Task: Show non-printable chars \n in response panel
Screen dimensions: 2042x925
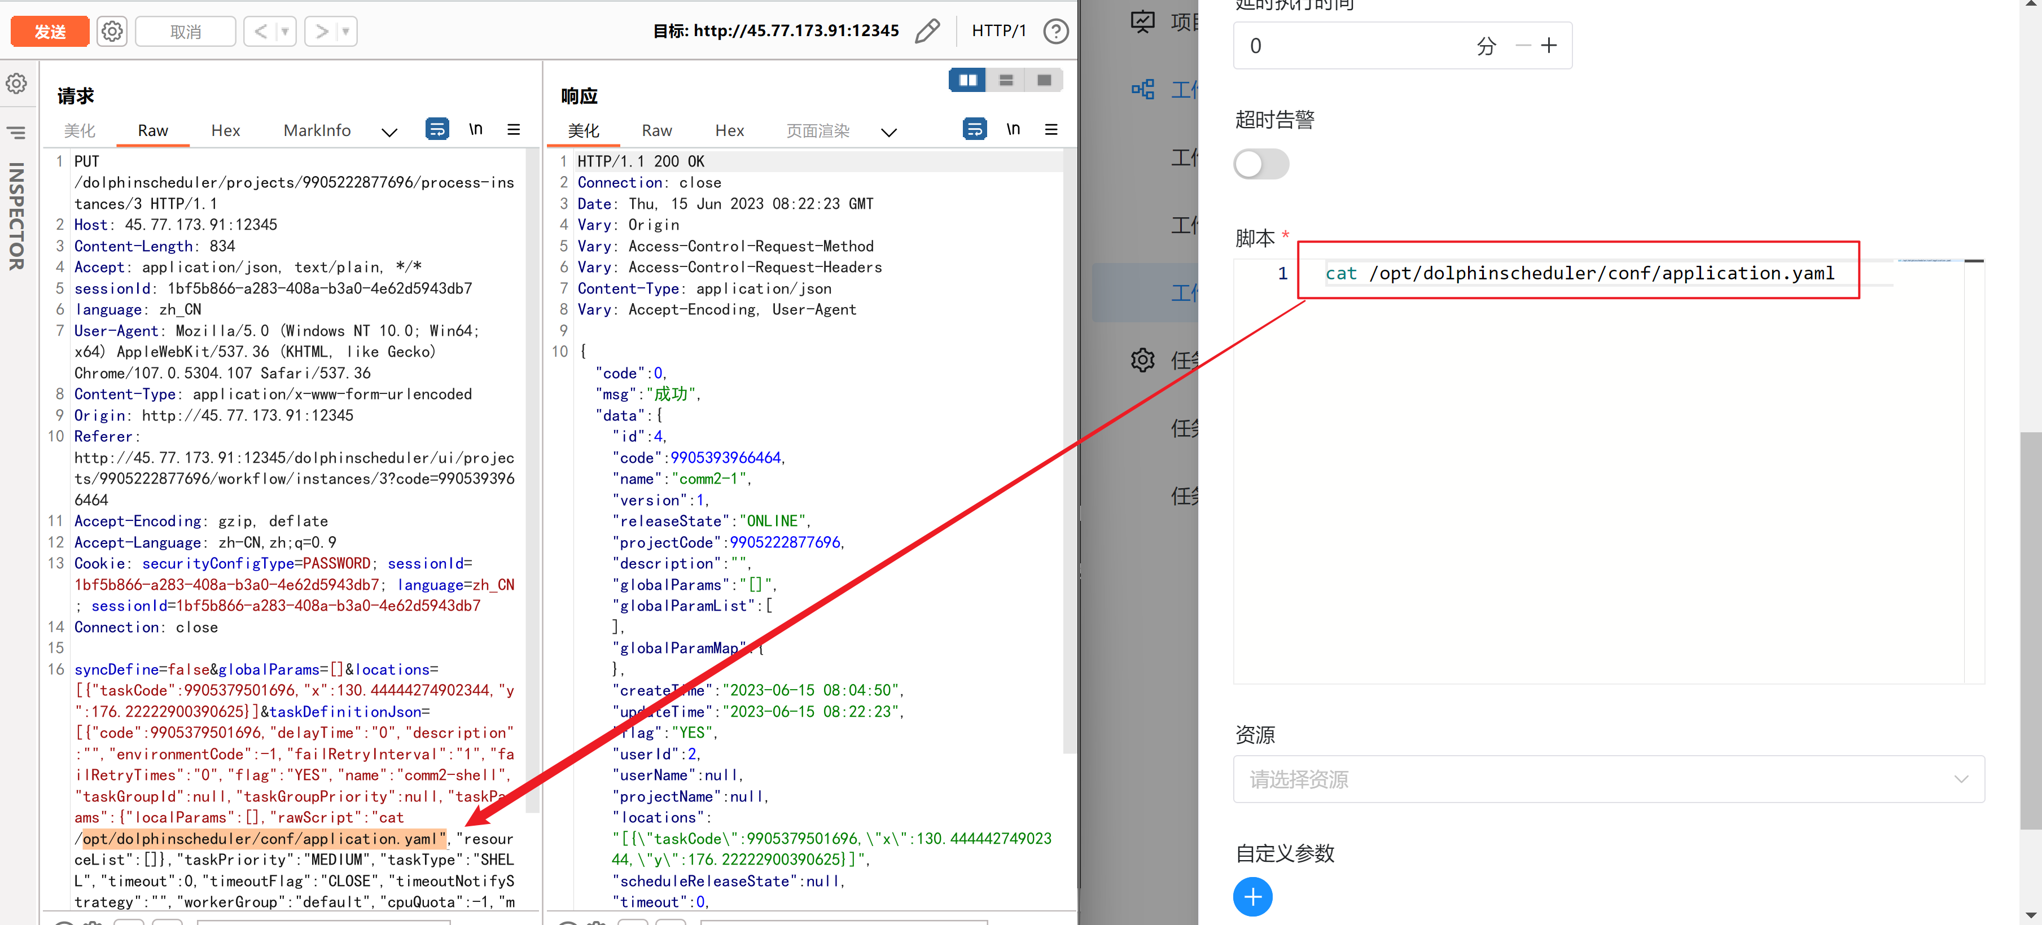Action: click(1013, 129)
